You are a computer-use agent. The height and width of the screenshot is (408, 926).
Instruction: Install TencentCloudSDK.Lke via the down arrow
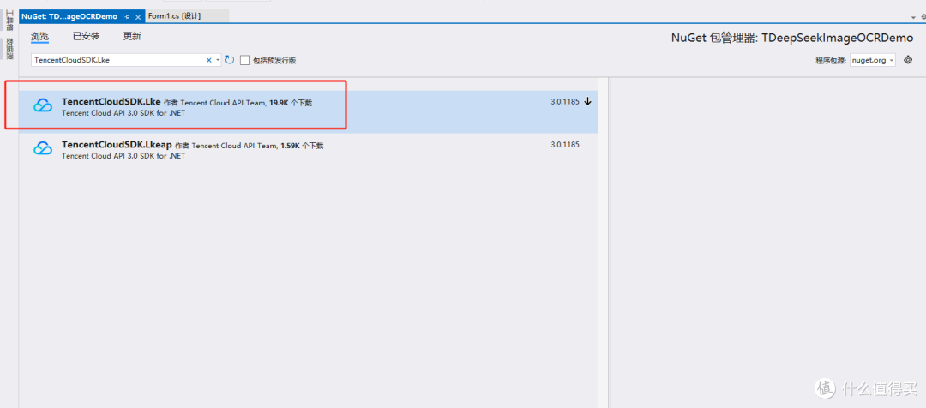pyautogui.click(x=587, y=101)
